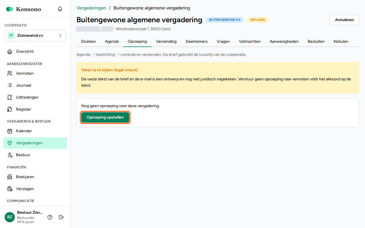Screen dimensions: 365x228
Task: Switch to the Agenda tab
Action: pyautogui.click(x=112, y=42)
